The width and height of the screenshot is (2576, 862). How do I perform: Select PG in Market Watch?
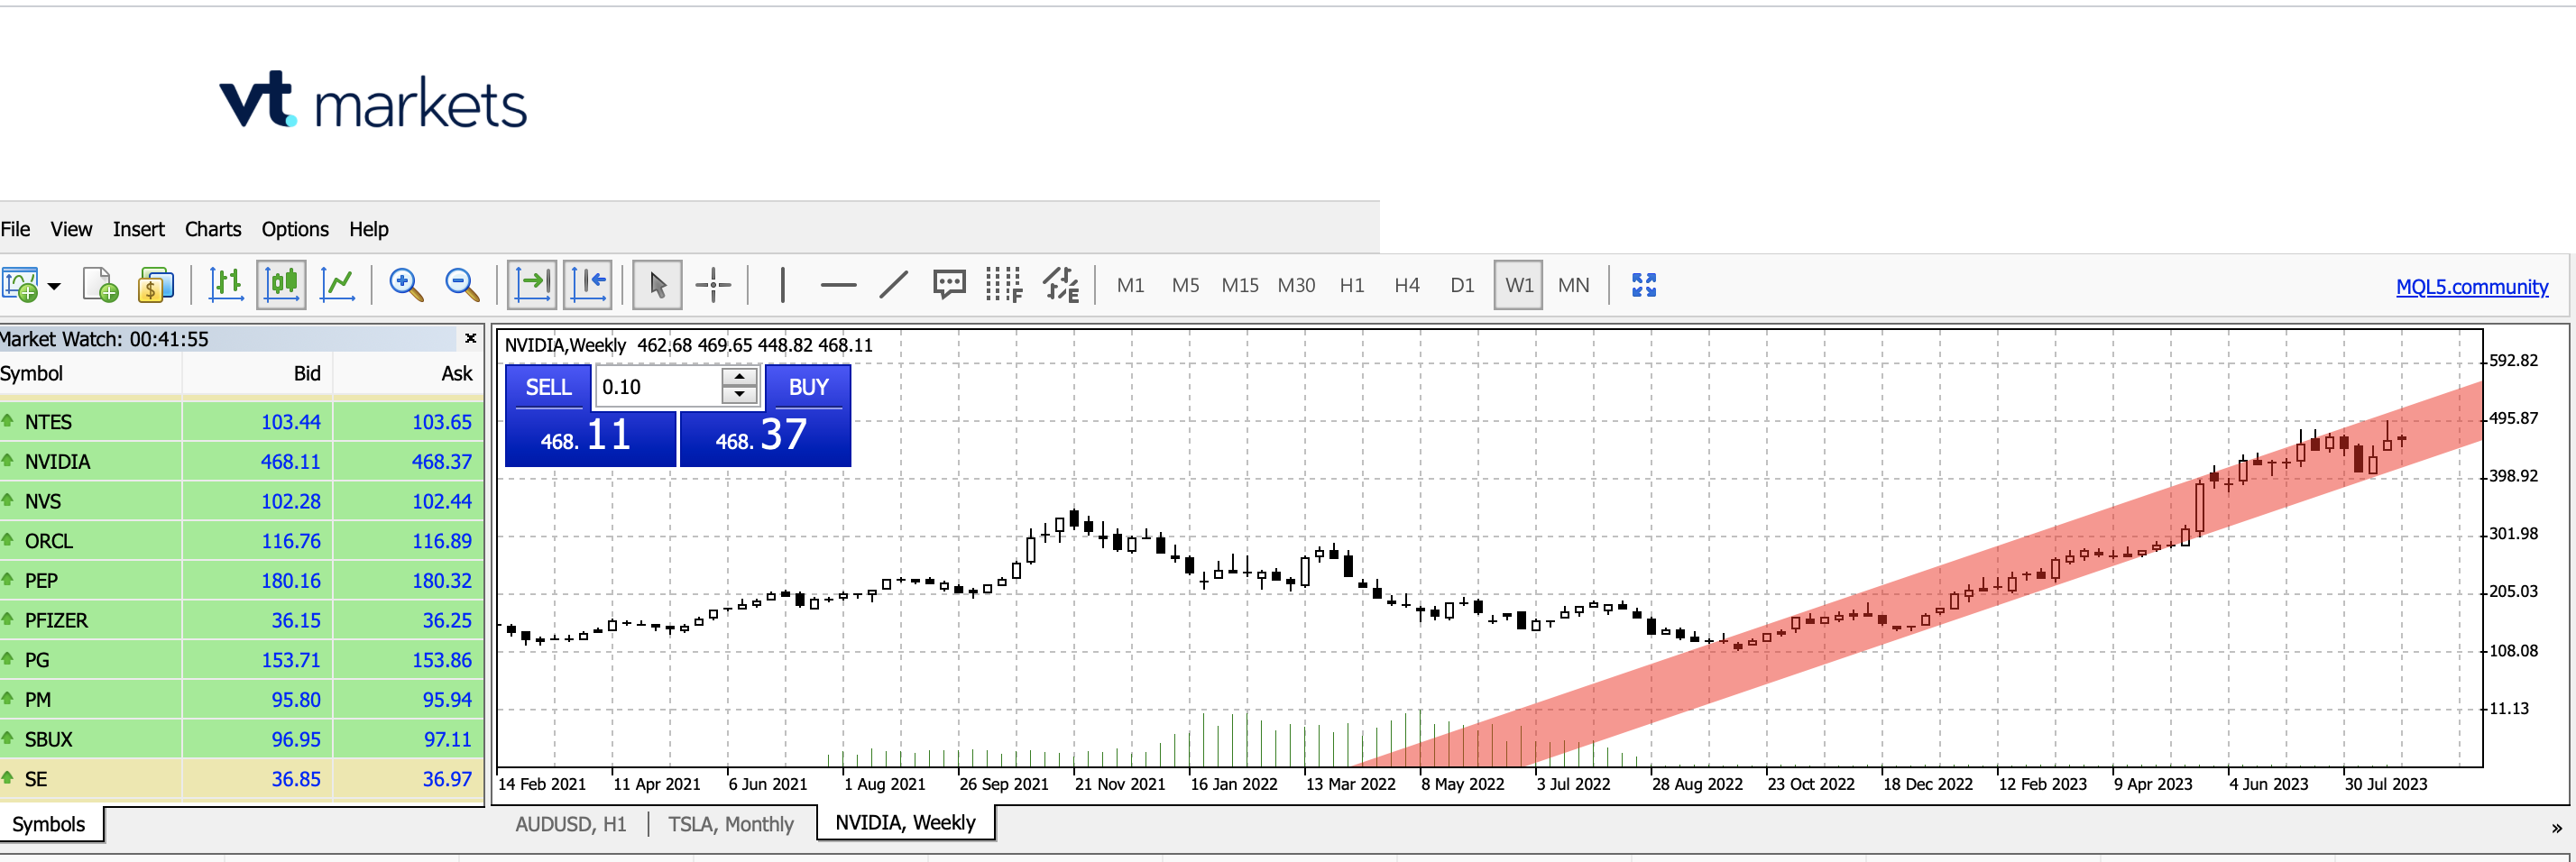coord(241,660)
